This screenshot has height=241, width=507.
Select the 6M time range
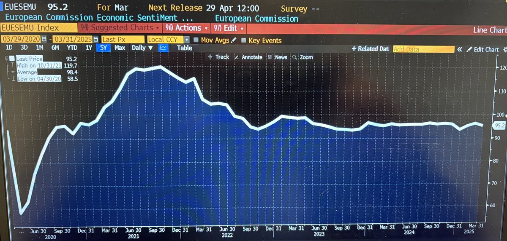[55, 48]
